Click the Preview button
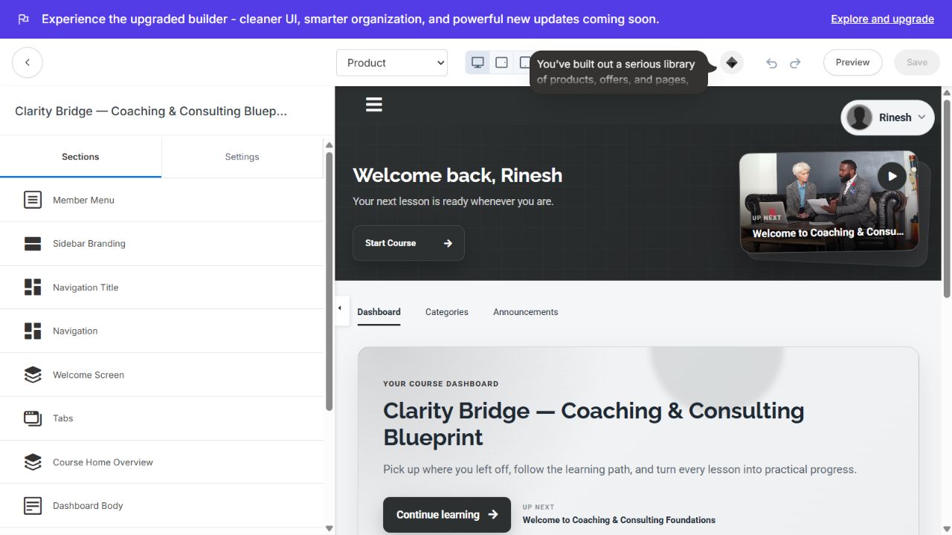Image resolution: width=952 pixels, height=535 pixels. [x=852, y=62]
